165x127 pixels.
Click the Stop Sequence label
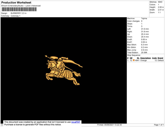[134, 55]
